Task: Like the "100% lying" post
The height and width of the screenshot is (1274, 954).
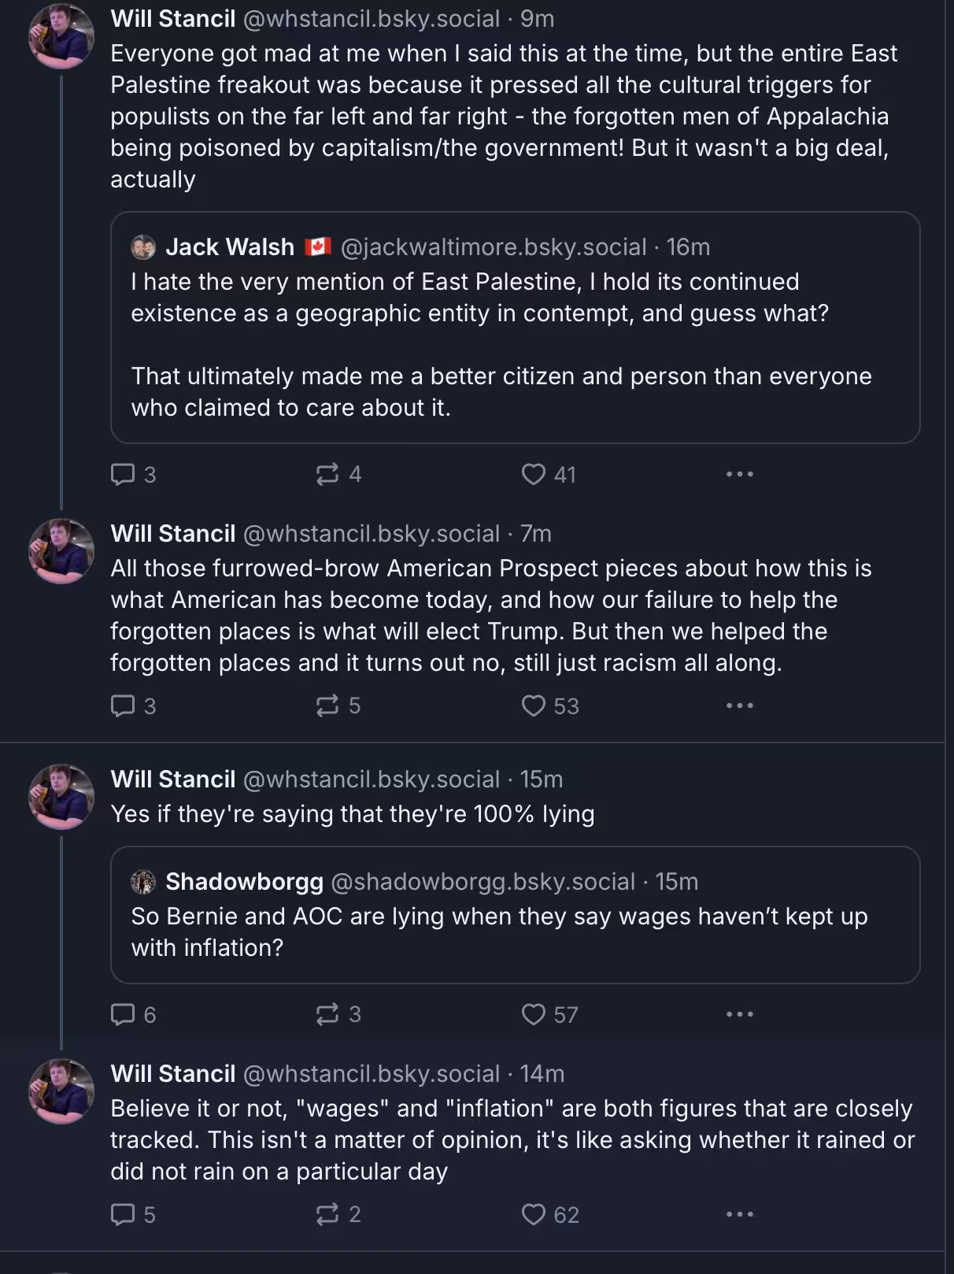Action: [x=534, y=1014]
